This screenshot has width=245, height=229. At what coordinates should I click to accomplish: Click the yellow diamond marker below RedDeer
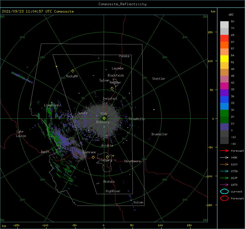coord(112,88)
